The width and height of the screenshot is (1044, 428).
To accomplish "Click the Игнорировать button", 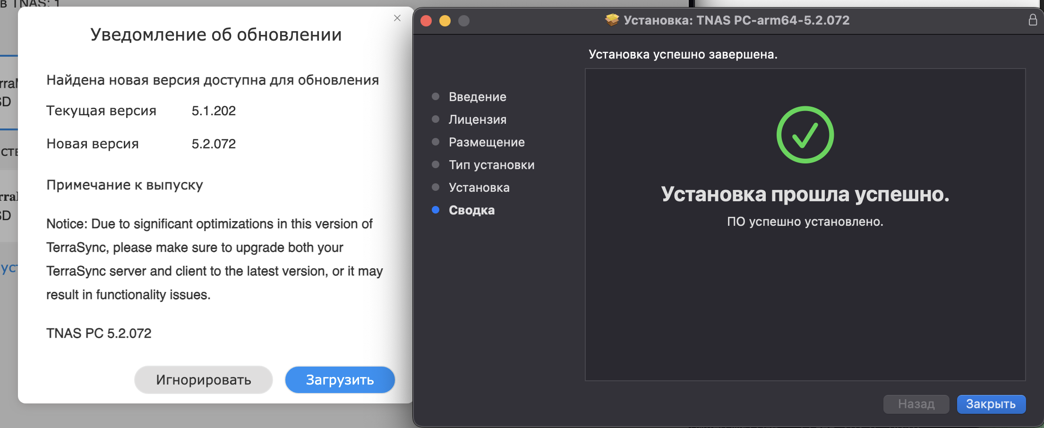I will (x=204, y=380).
